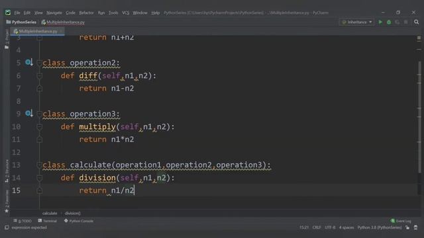Run with coverage icon in toolbar
The image size is (424, 238).
pos(397,22)
